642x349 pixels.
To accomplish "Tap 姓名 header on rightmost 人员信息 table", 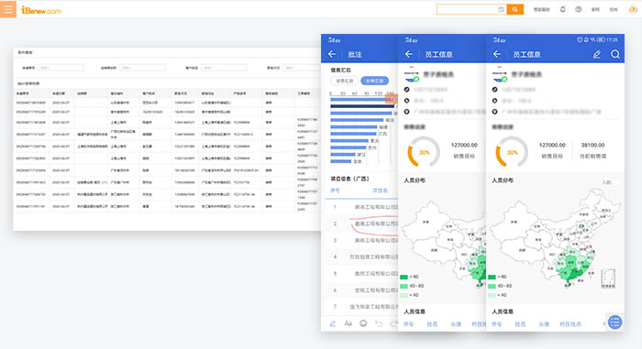I will coord(520,324).
